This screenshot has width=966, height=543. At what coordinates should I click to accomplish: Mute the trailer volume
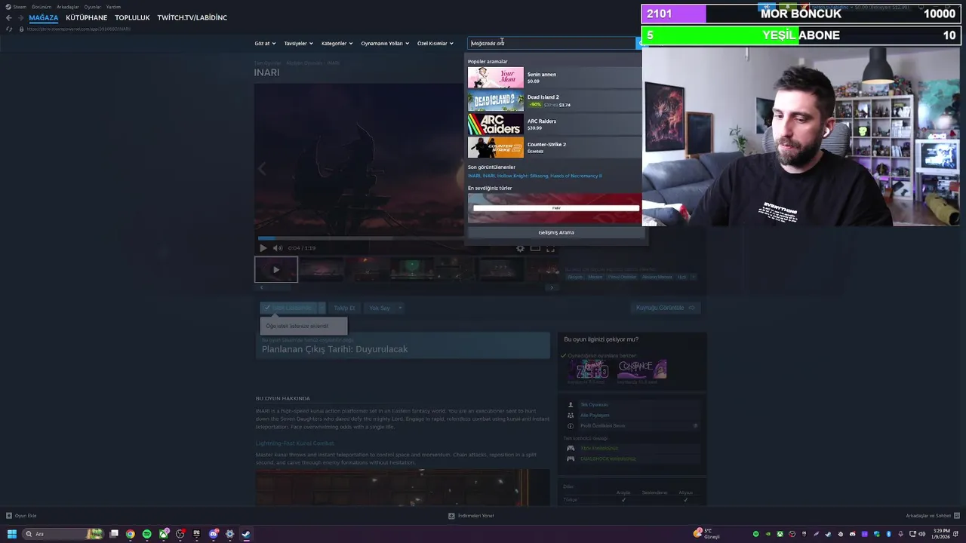click(277, 248)
